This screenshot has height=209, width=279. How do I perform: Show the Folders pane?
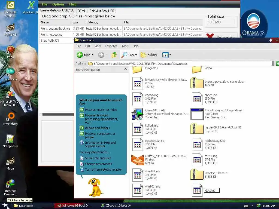coord(149,55)
